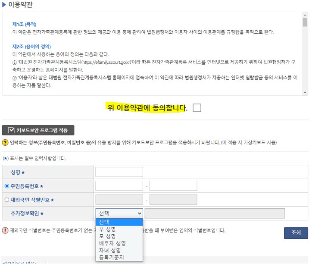Click second 재외국민 식별번호 disabled field
Viewport: 312px width, 264px height.
pos(173,200)
